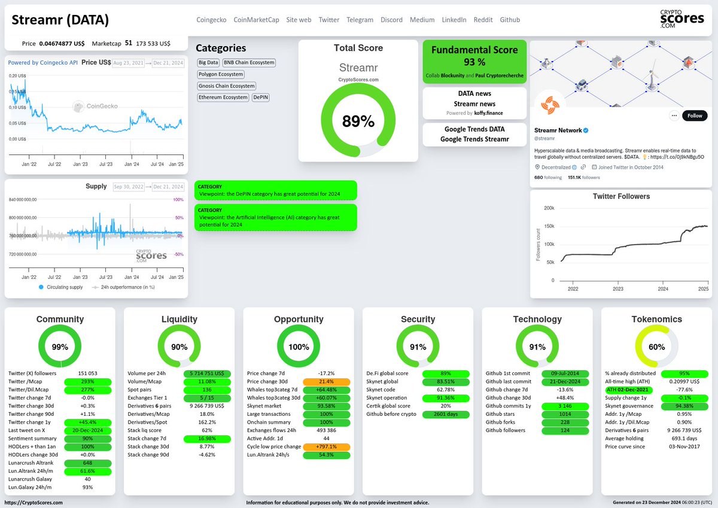Screen dimensions: 718x508
Task: Open the Reddit link in the header
Action: pyautogui.click(x=483, y=20)
